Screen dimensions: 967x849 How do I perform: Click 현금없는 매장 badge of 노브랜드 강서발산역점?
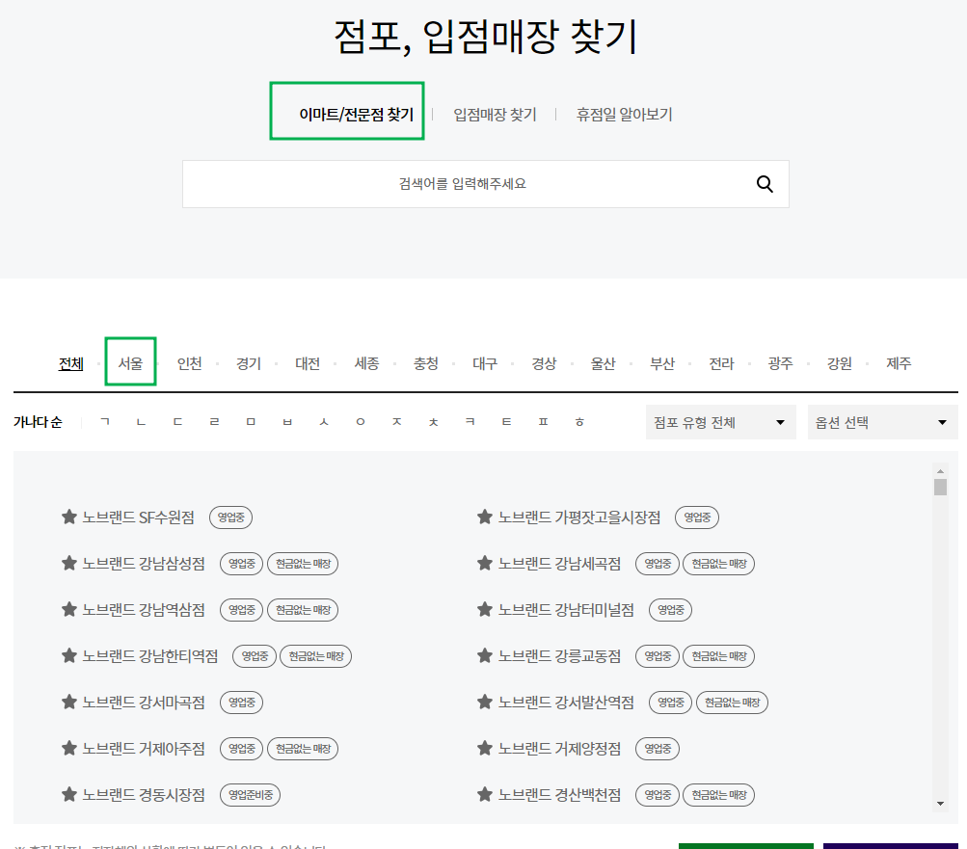click(x=732, y=703)
